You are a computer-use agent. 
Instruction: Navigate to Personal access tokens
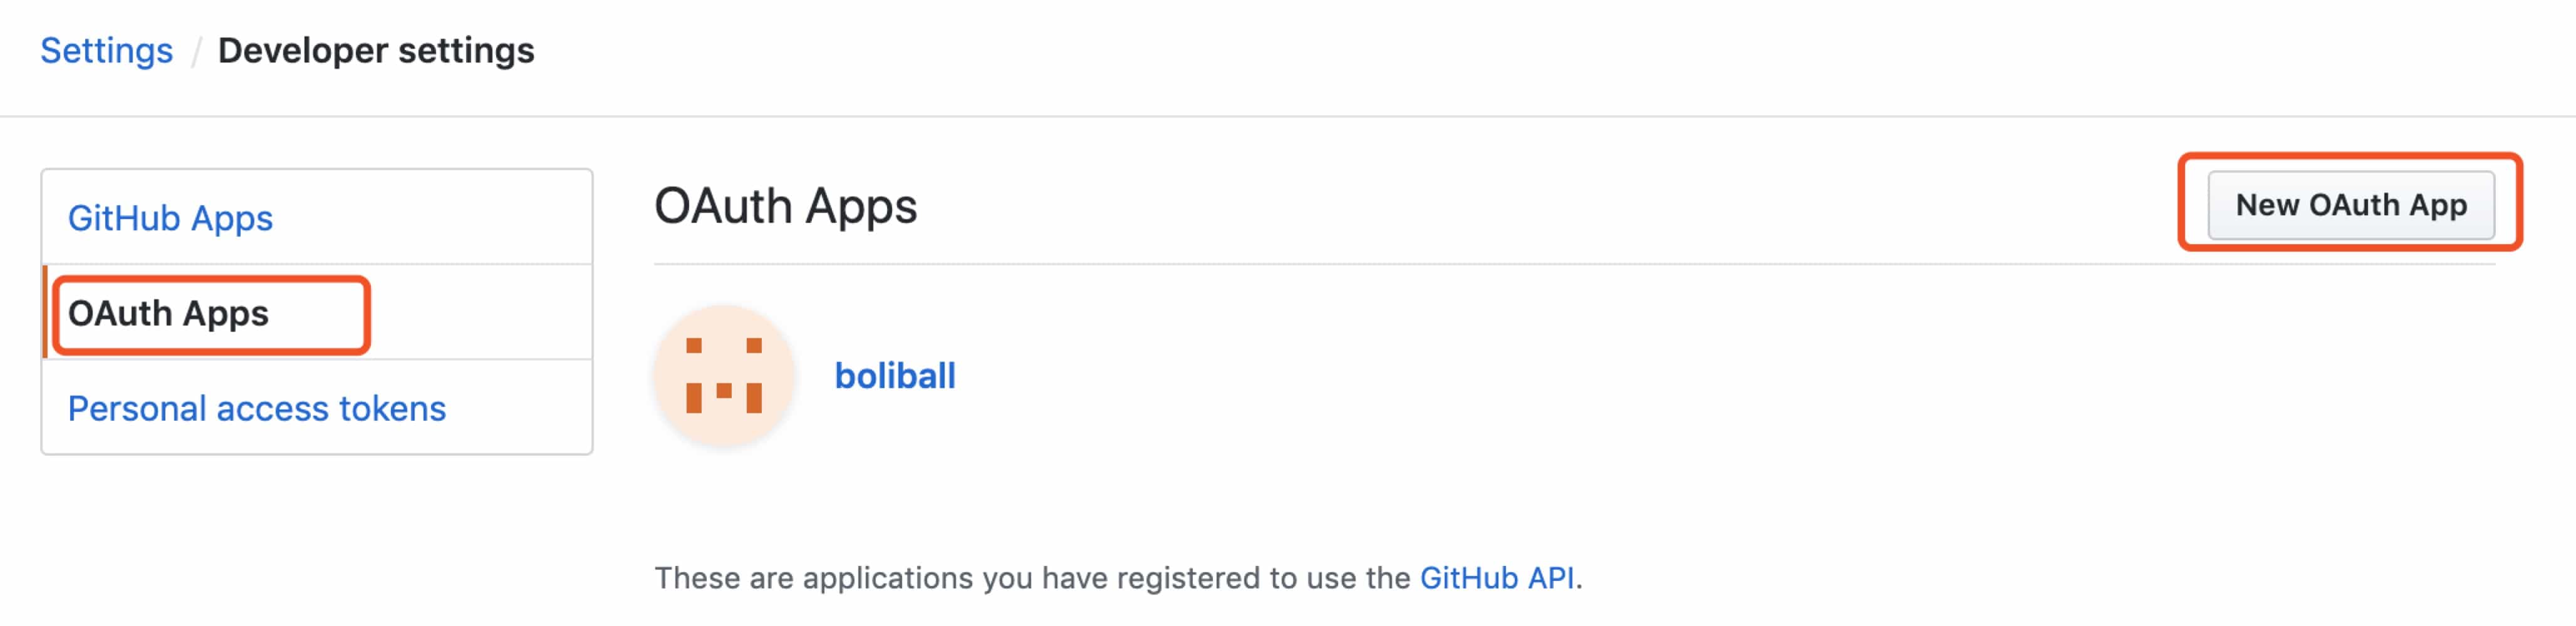[257, 408]
